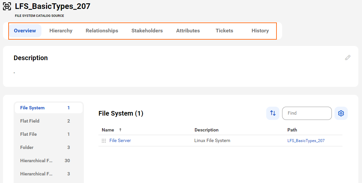Click the Linux File System cell
The height and width of the screenshot is (183, 362).
tap(212, 140)
